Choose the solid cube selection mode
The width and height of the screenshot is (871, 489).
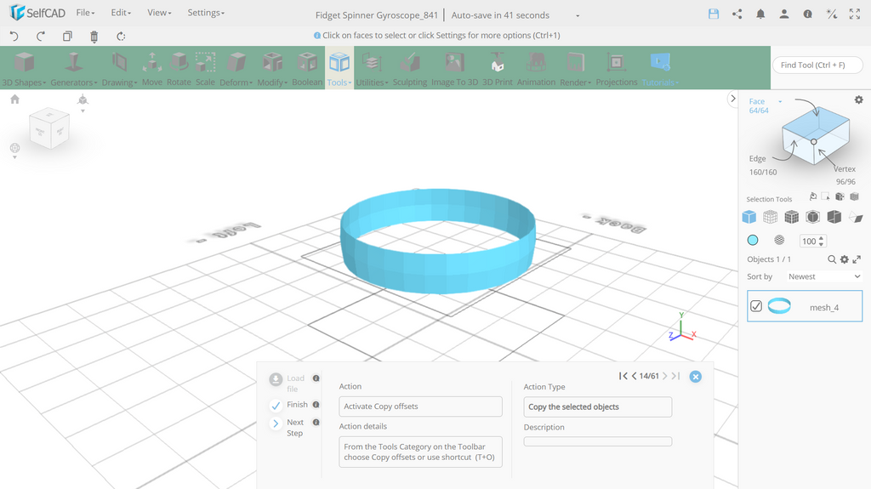(749, 217)
